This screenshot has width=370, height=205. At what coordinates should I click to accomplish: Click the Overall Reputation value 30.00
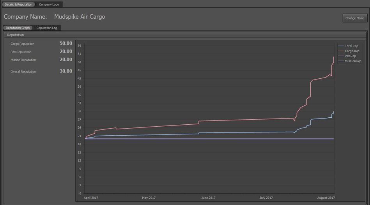pyautogui.click(x=66, y=71)
